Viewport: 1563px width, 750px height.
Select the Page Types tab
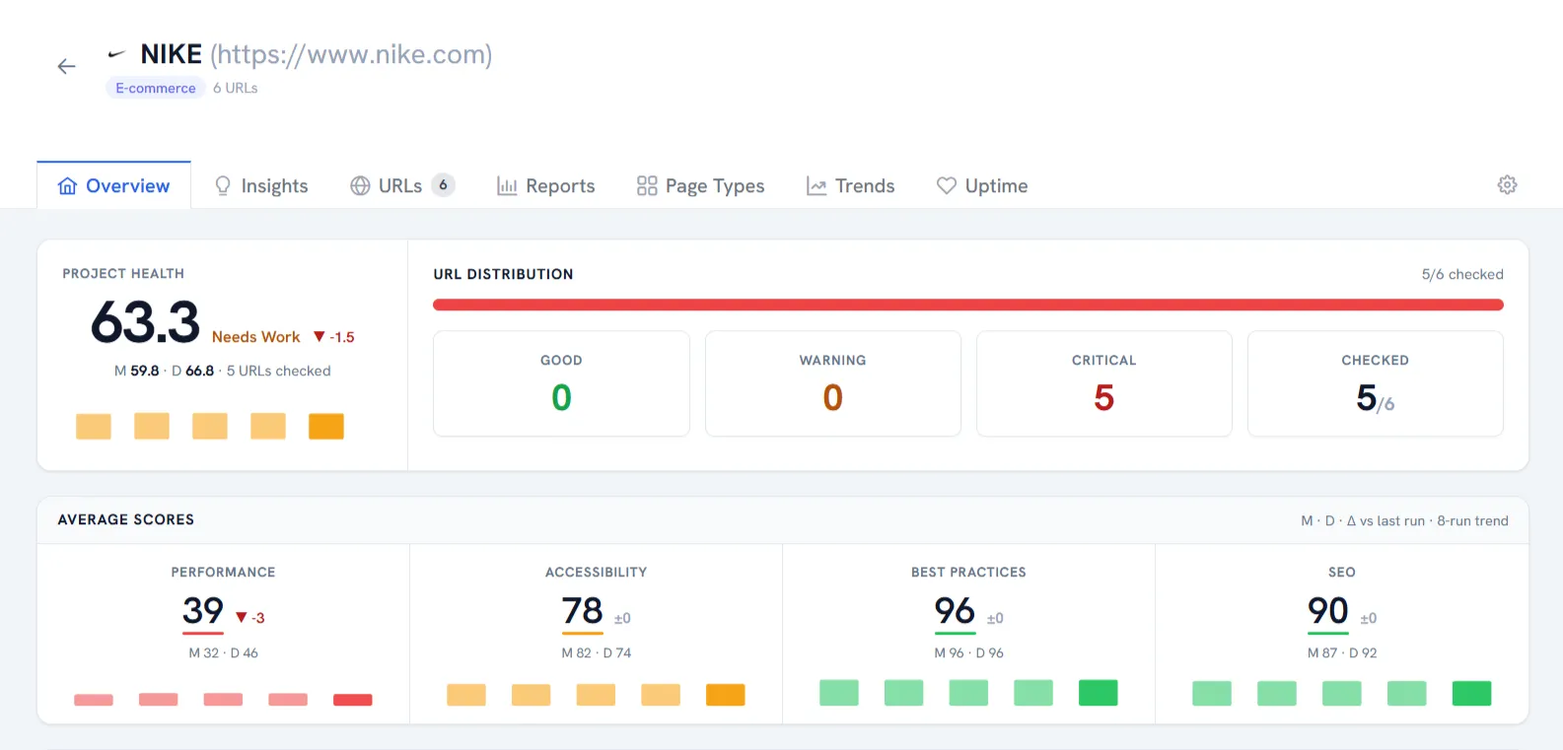[701, 185]
